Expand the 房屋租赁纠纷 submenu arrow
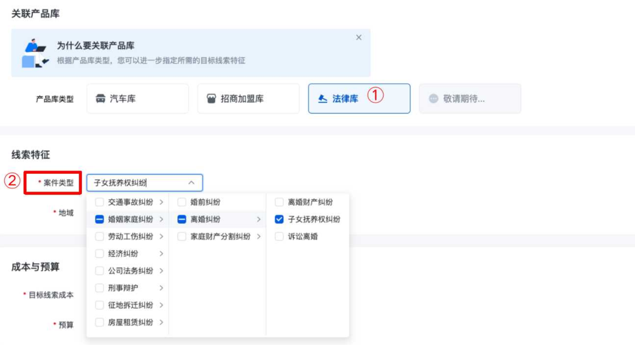Screen dimensions: 635x345 click(x=161, y=322)
